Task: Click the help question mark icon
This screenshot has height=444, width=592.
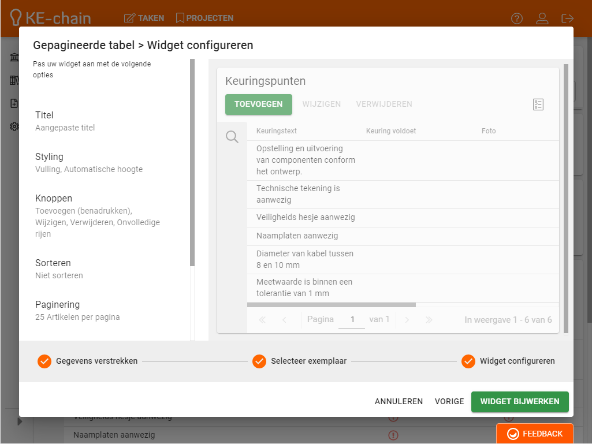Action: 517,18
